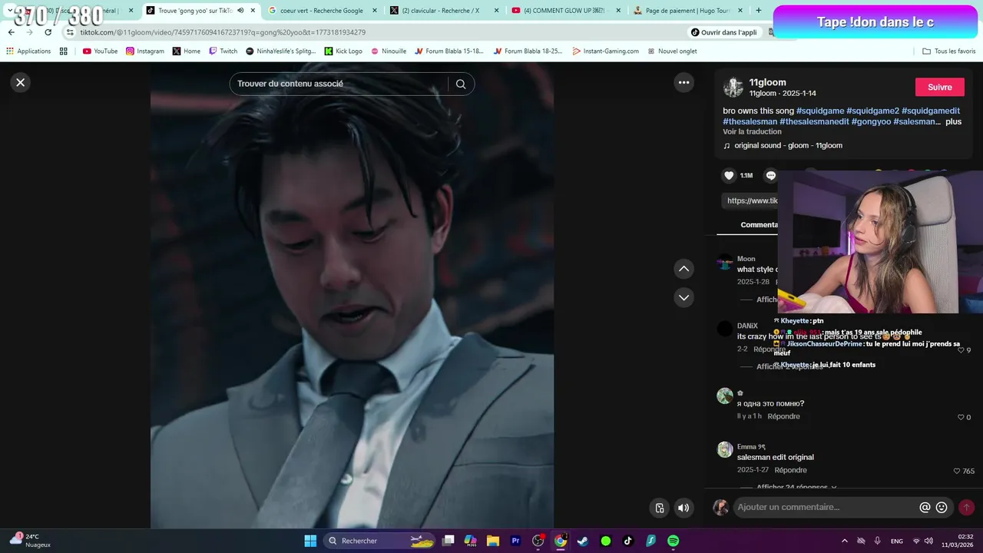
Task: Search using the magnifier in Trouver du contenu associé
Action: [x=461, y=84]
